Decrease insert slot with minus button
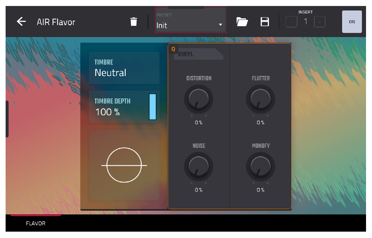The image size is (372, 238). pos(291,22)
